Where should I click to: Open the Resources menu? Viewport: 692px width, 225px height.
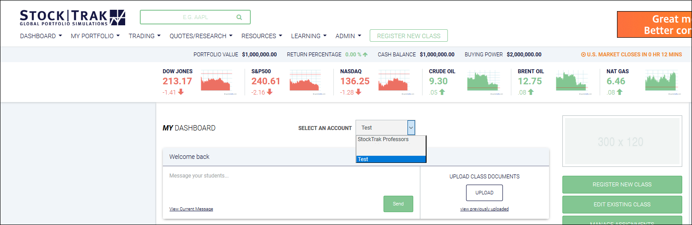pyautogui.click(x=262, y=36)
